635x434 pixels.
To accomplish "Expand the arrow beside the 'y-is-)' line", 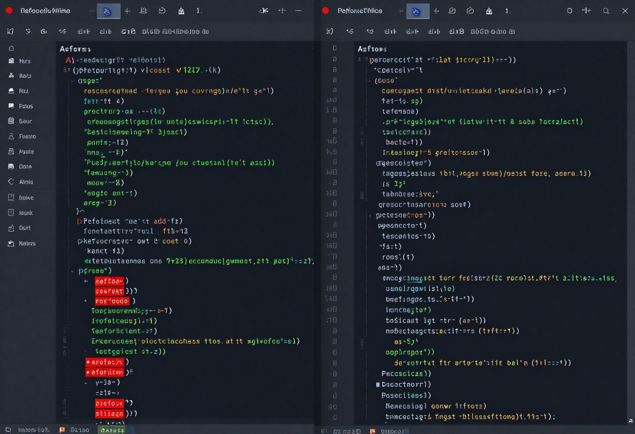I will tap(85, 382).
